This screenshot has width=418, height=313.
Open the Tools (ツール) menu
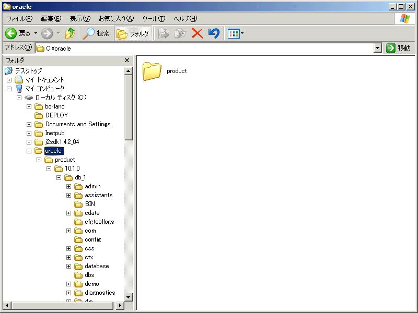(x=153, y=19)
